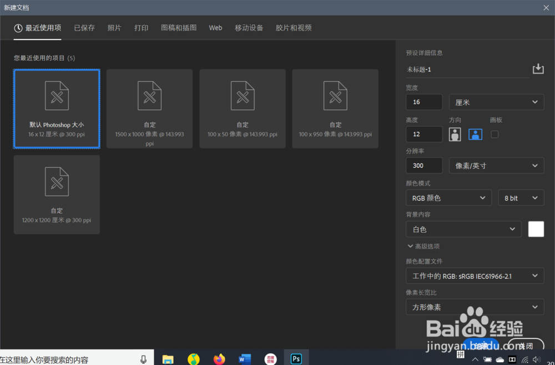Click the Windows taskbar search box
Viewport: 555px width, 365px height.
click(77, 359)
